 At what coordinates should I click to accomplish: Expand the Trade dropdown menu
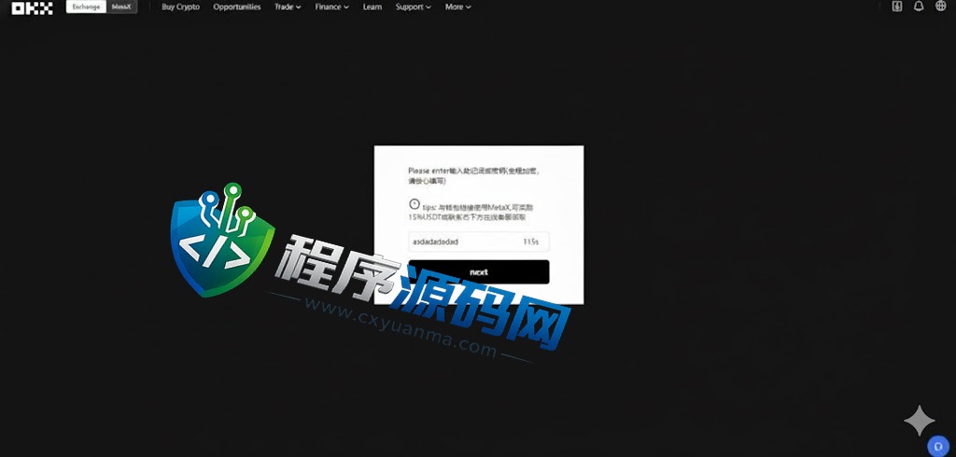(288, 7)
